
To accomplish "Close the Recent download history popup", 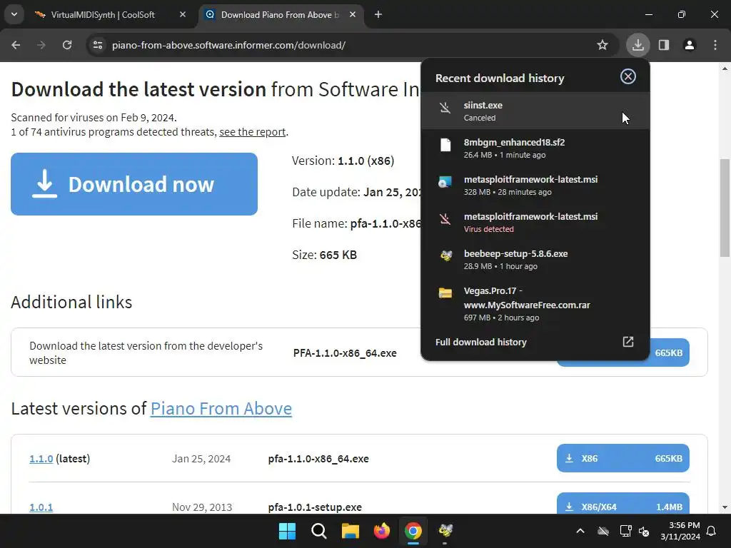I will 628,77.
